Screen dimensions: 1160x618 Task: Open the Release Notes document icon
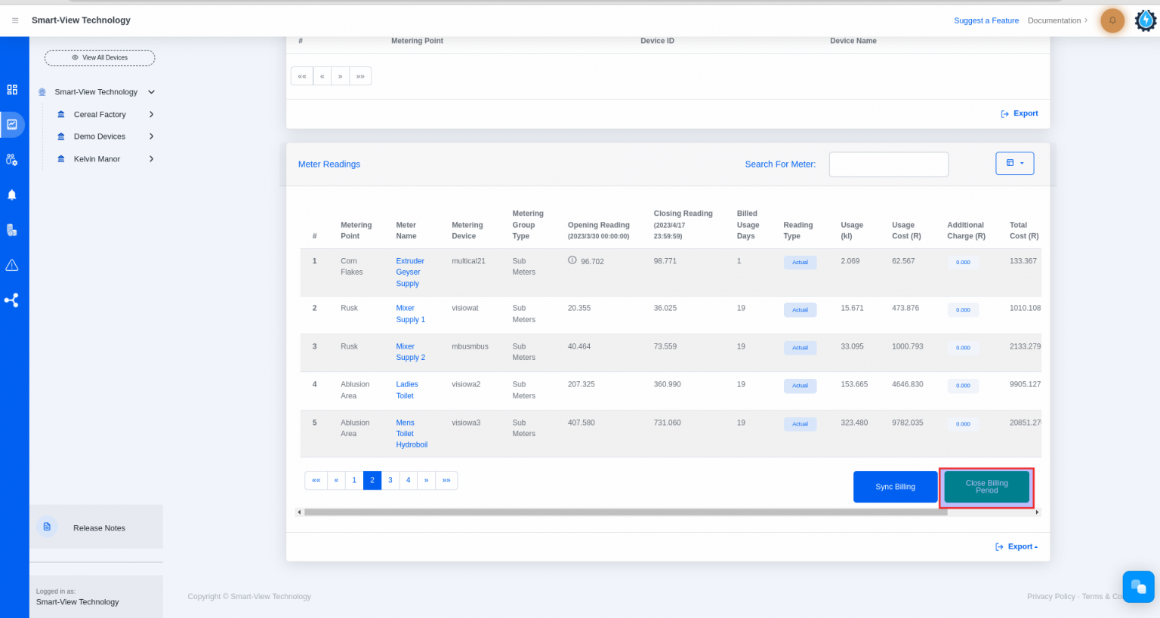click(47, 526)
